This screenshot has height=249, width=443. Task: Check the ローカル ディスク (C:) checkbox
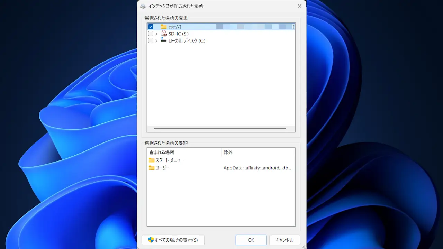point(151,40)
